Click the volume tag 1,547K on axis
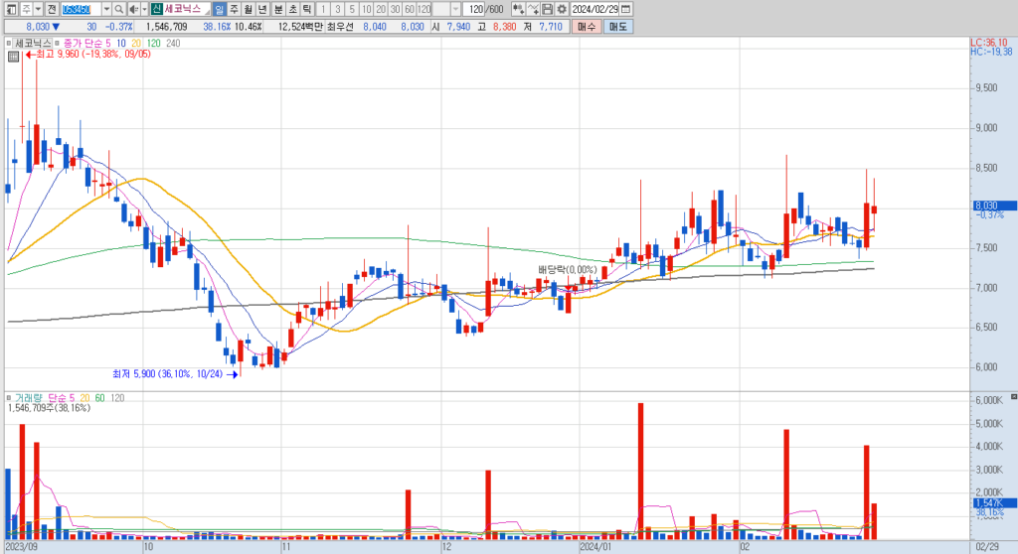 point(992,503)
